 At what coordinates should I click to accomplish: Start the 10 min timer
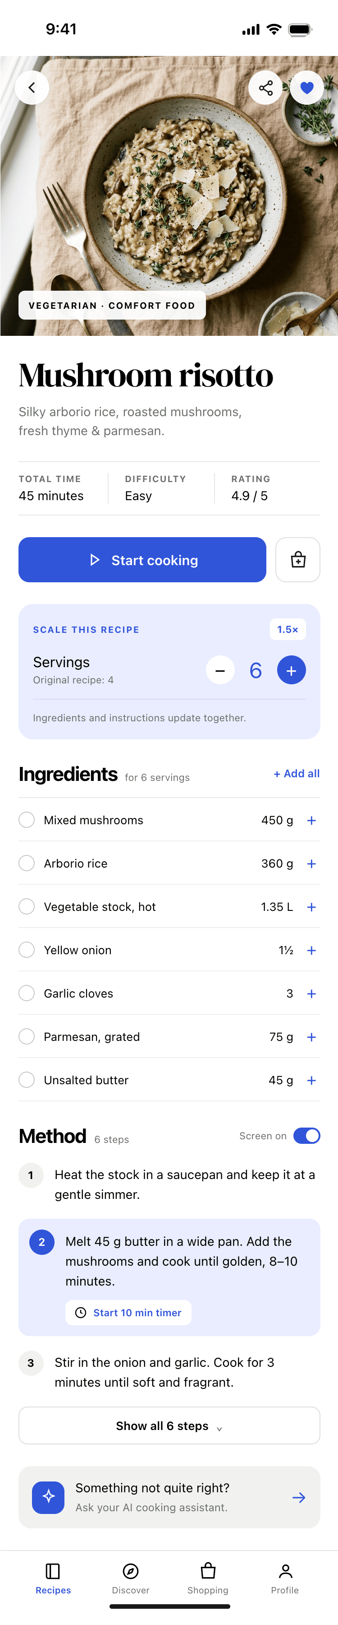point(128,1313)
